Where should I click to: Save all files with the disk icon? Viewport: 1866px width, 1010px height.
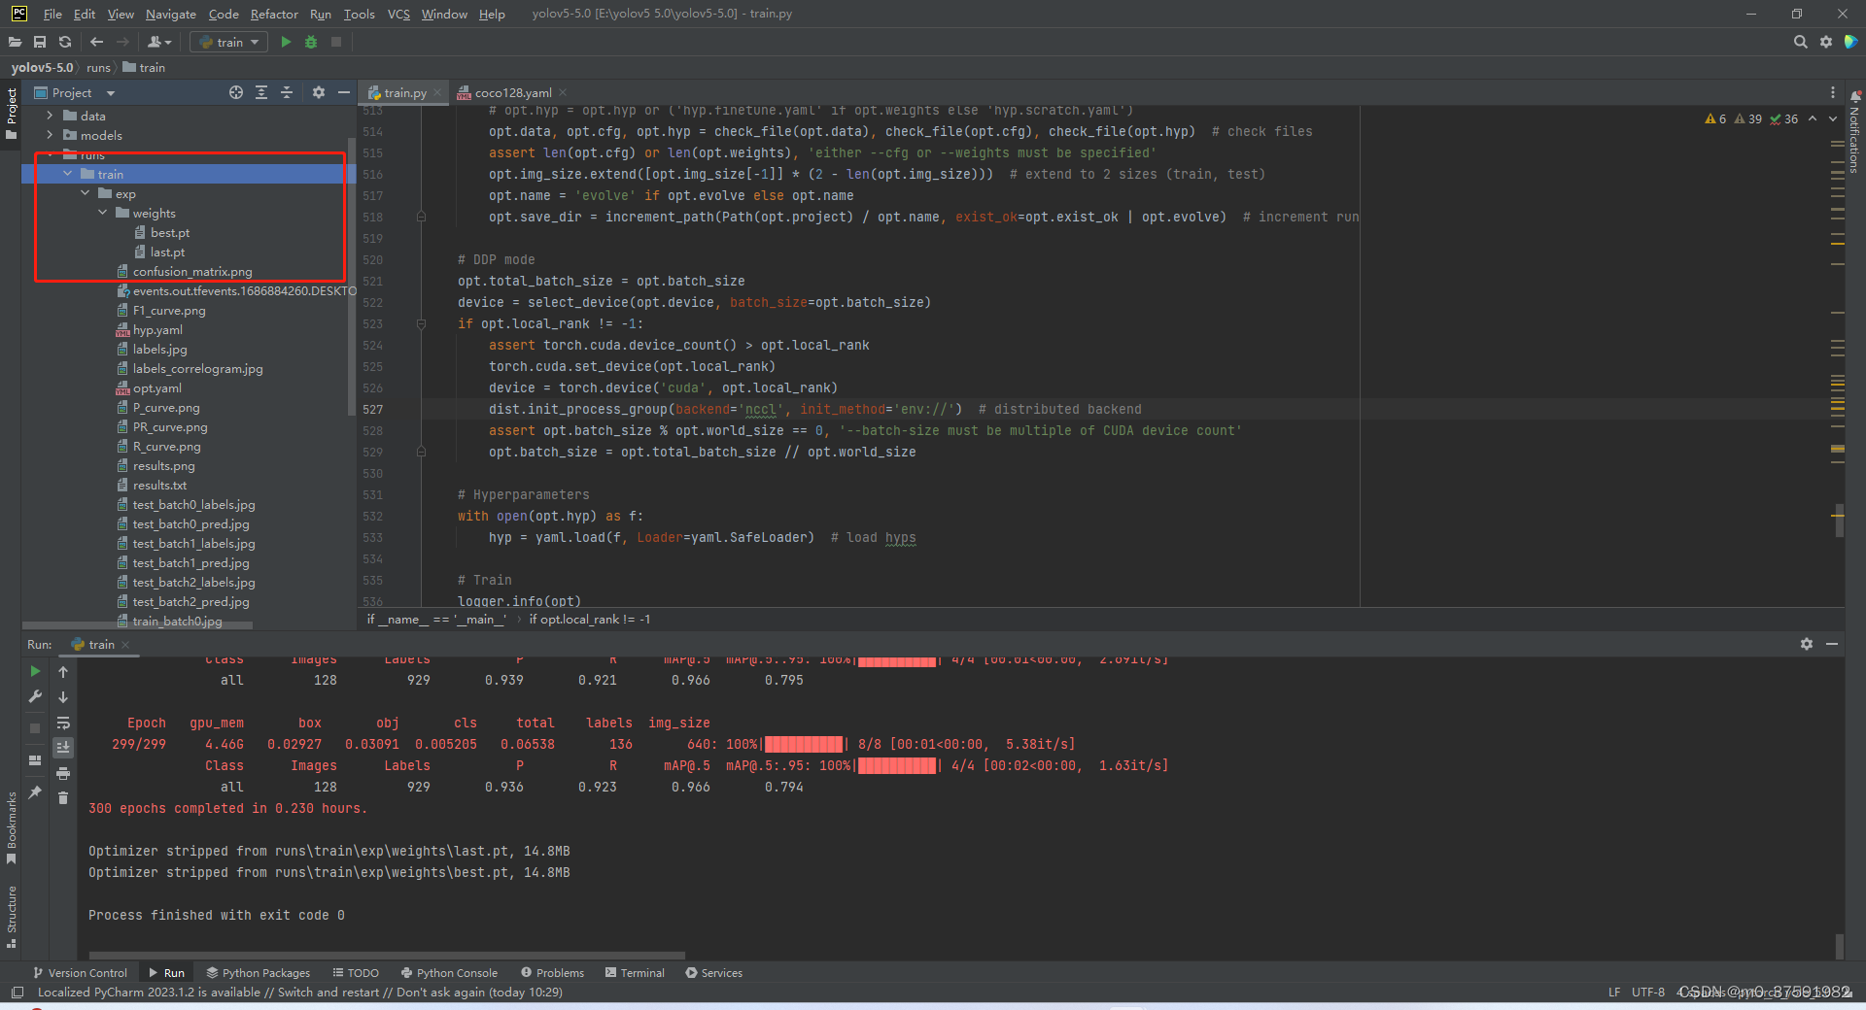click(40, 42)
